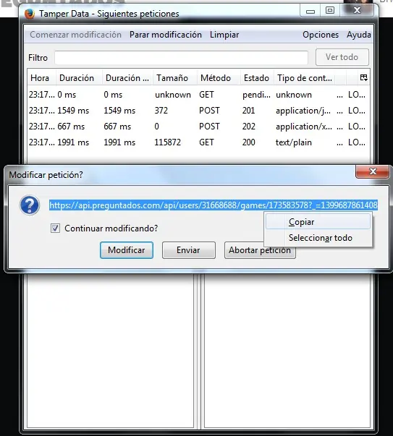
Task: Click the Abortar petición button
Action: tap(260, 250)
